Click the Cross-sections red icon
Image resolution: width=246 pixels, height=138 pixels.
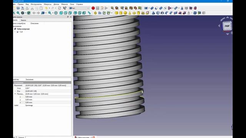click(195, 8)
